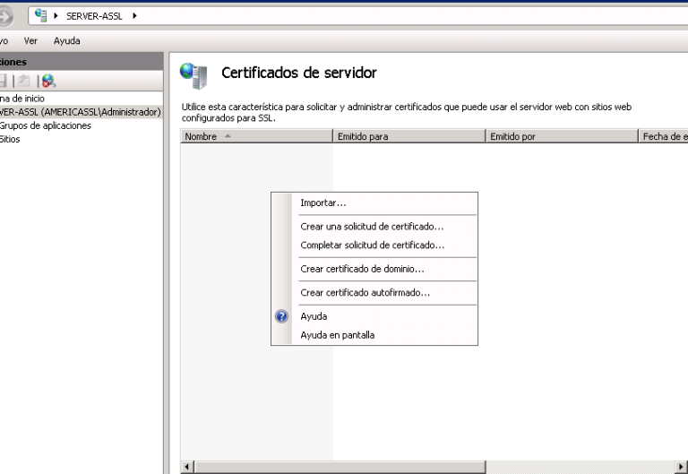Click the save icon in Conexiones toolbar
688x474 pixels.
click(4, 81)
